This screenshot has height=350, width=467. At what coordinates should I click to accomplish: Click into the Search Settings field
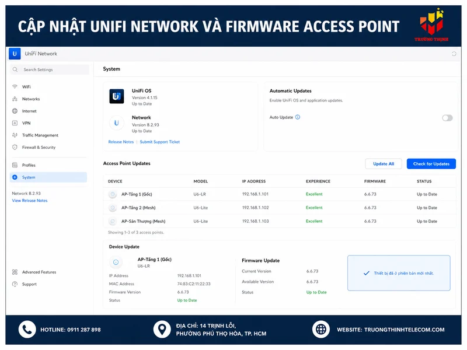(50, 69)
